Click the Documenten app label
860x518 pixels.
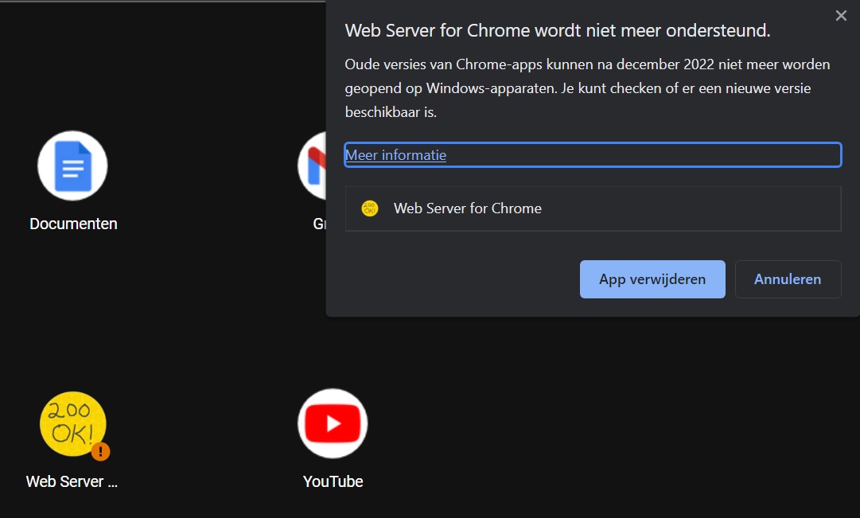[x=73, y=224]
